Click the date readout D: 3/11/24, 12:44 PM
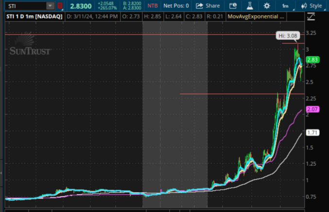 click(x=92, y=17)
